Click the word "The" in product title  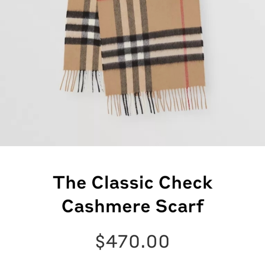tap(69, 182)
